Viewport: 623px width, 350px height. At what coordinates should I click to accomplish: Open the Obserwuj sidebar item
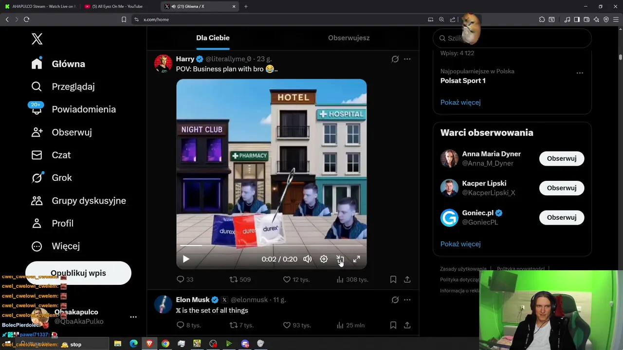61,132
